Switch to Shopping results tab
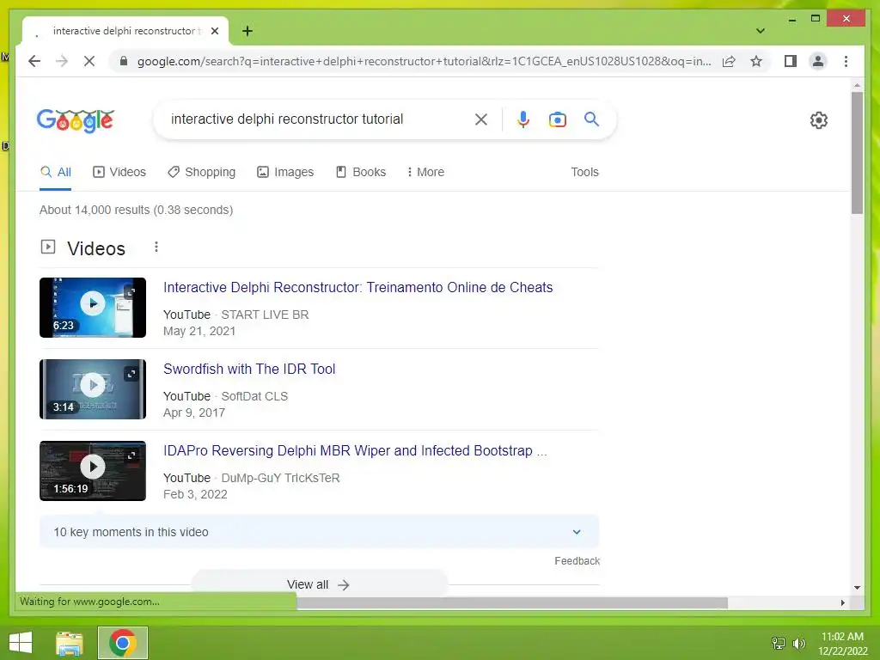Image resolution: width=880 pixels, height=660 pixels. point(201,172)
